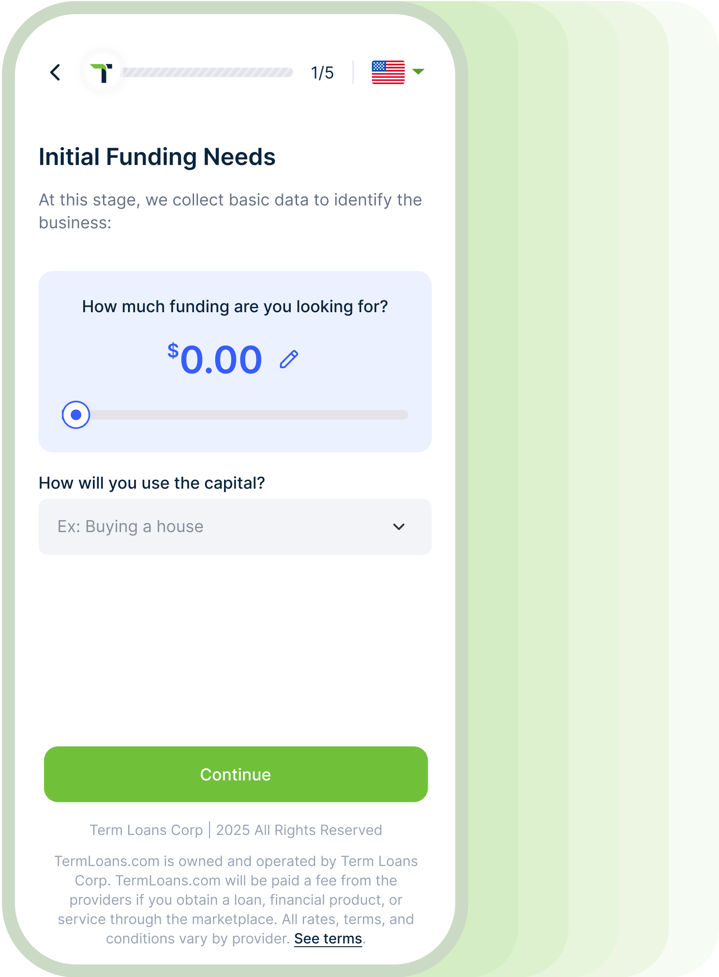This screenshot has height=977, width=719.
Task: Click the Continue button
Action: pyautogui.click(x=236, y=774)
